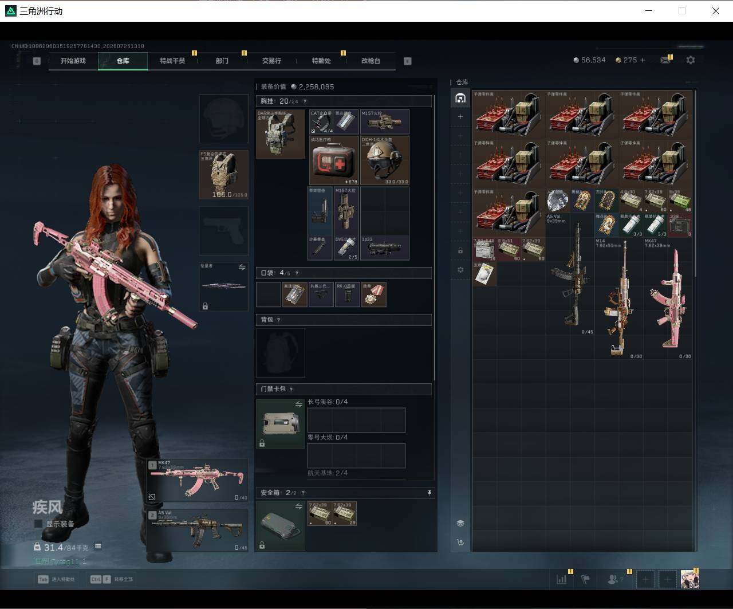Add storage box with first plus slot
The height and width of the screenshot is (609, 733).
(x=460, y=116)
